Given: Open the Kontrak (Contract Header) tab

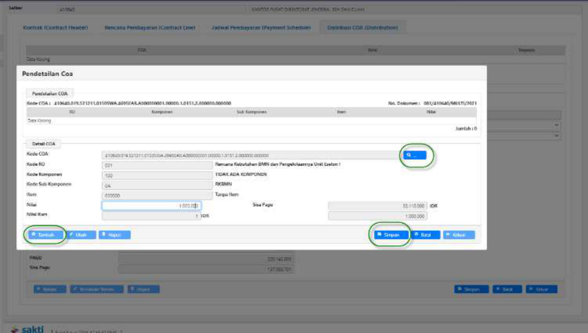Looking at the screenshot, I should click(55, 28).
